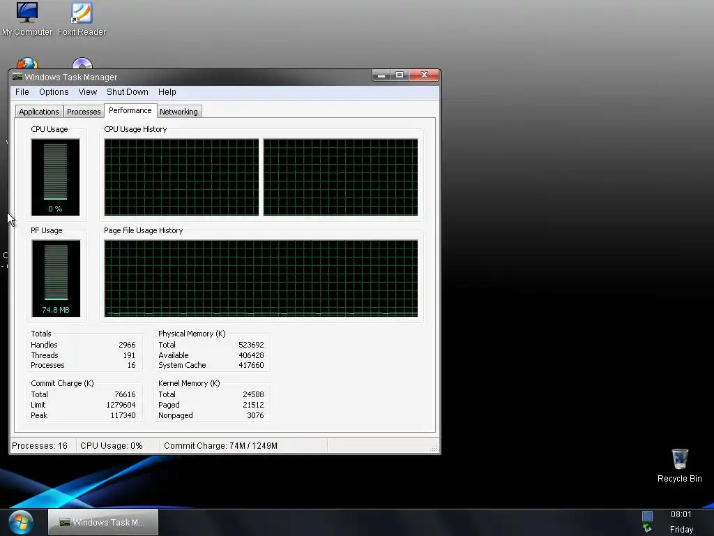The width and height of the screenshot is (714, 536).
Task: Open the Help menu
Action: [167, 92]
